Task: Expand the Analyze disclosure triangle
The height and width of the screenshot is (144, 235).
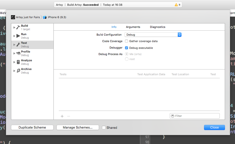Action: [x=14, y=62]
